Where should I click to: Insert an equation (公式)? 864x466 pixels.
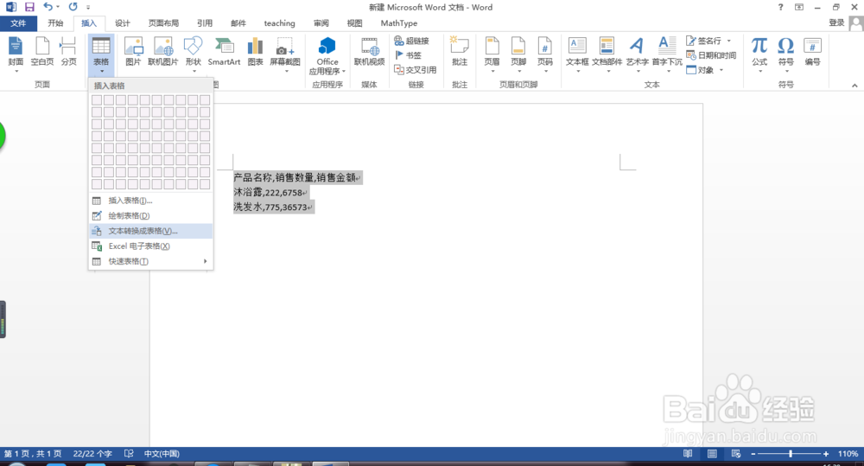(759, 54)
